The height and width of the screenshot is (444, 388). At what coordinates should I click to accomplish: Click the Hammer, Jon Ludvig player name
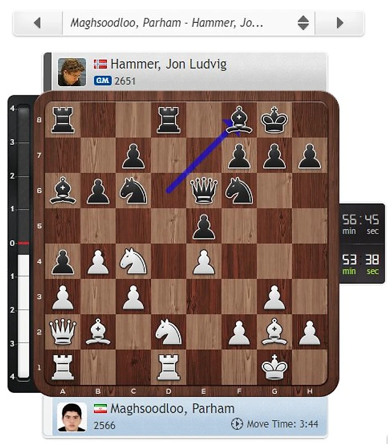(x=168, y=64)
